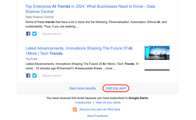Flag the YouTube result as irrelevant
Screen dimensions: 196x120
coord(52,76)
